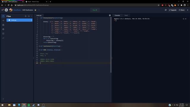Open the Database sidebar icon
190x107 pixels.
(x=3, y=34)
